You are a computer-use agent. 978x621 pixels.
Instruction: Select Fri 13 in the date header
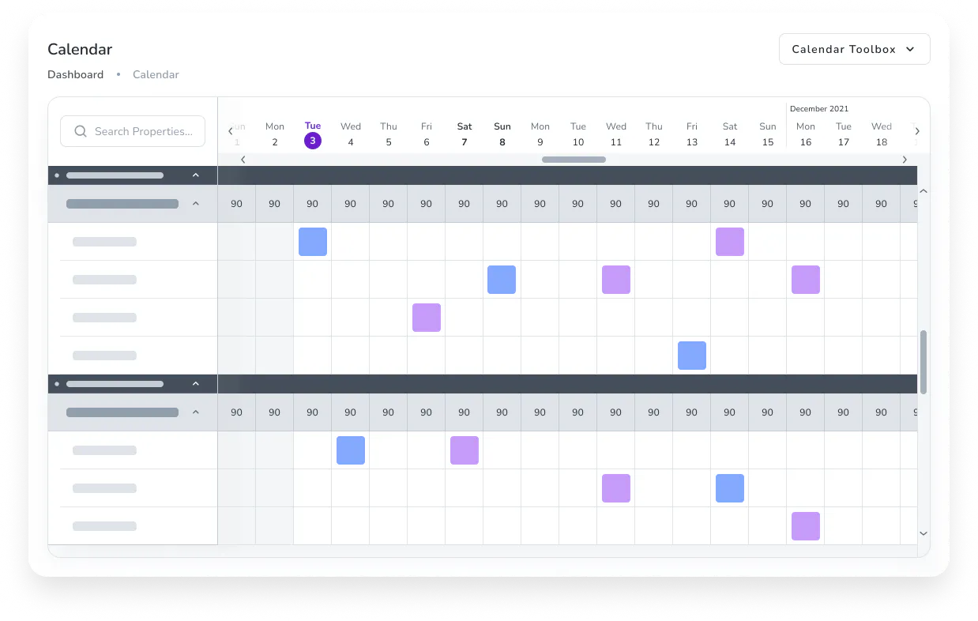pyautogui.click(x=692, y=134)
